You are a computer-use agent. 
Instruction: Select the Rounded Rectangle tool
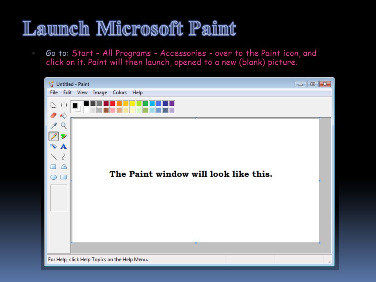[63, 177]
